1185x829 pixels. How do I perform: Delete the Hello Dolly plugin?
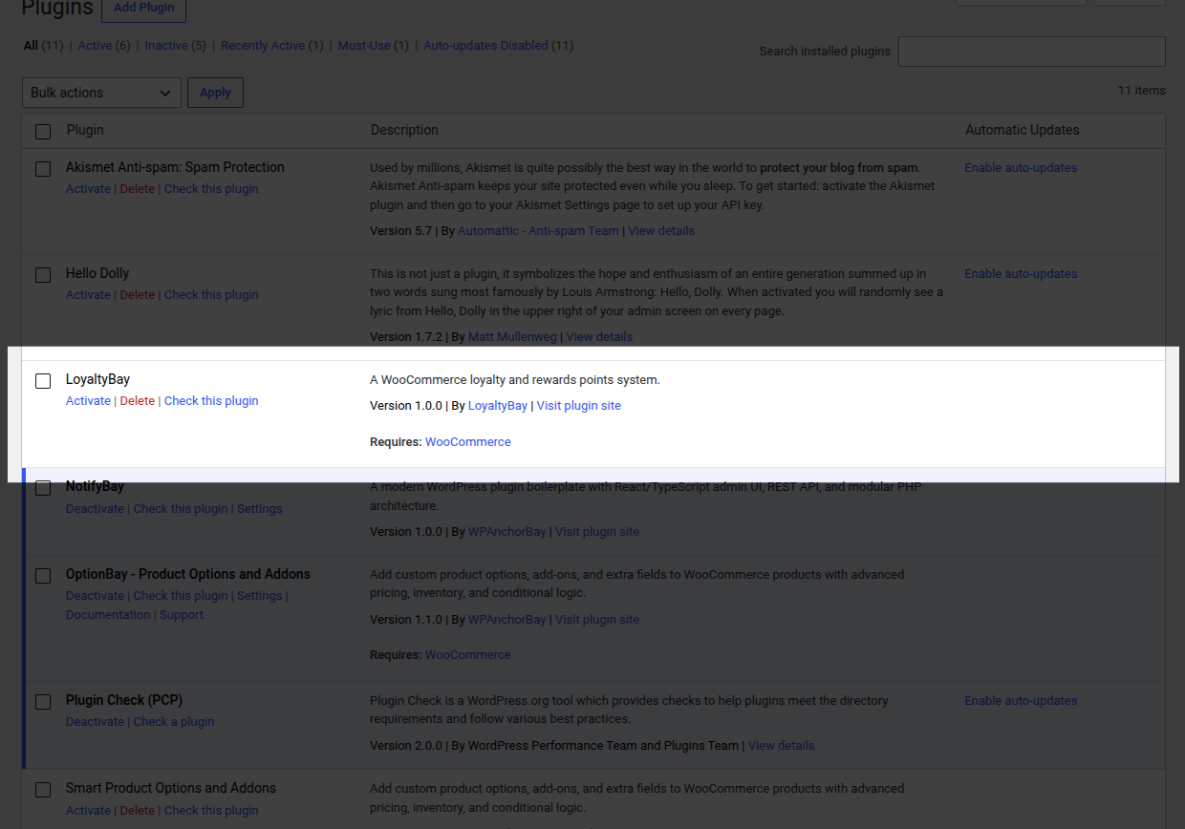click(x=137, y=295)
